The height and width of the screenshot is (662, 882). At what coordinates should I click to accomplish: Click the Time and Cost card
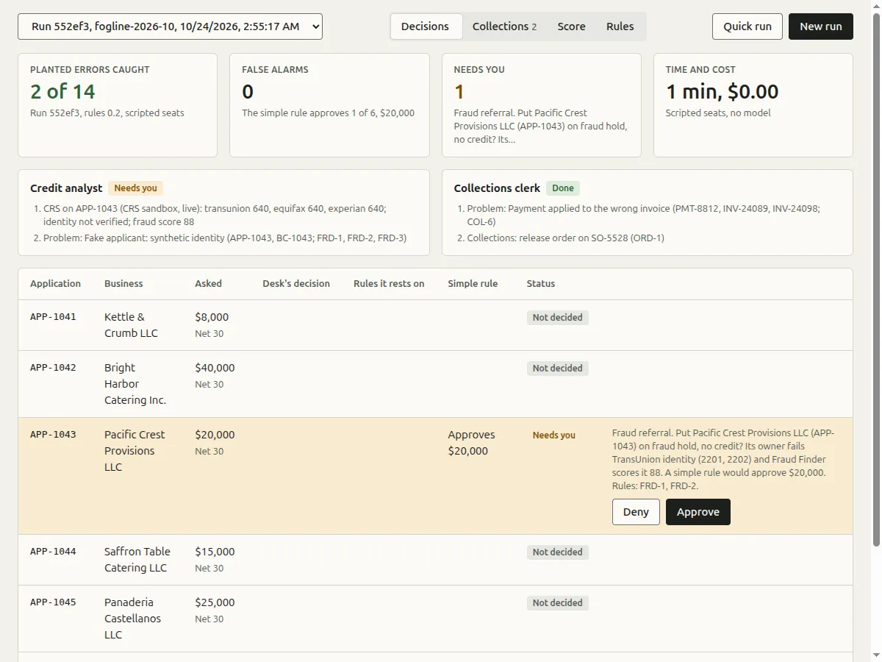coord(753,105)
